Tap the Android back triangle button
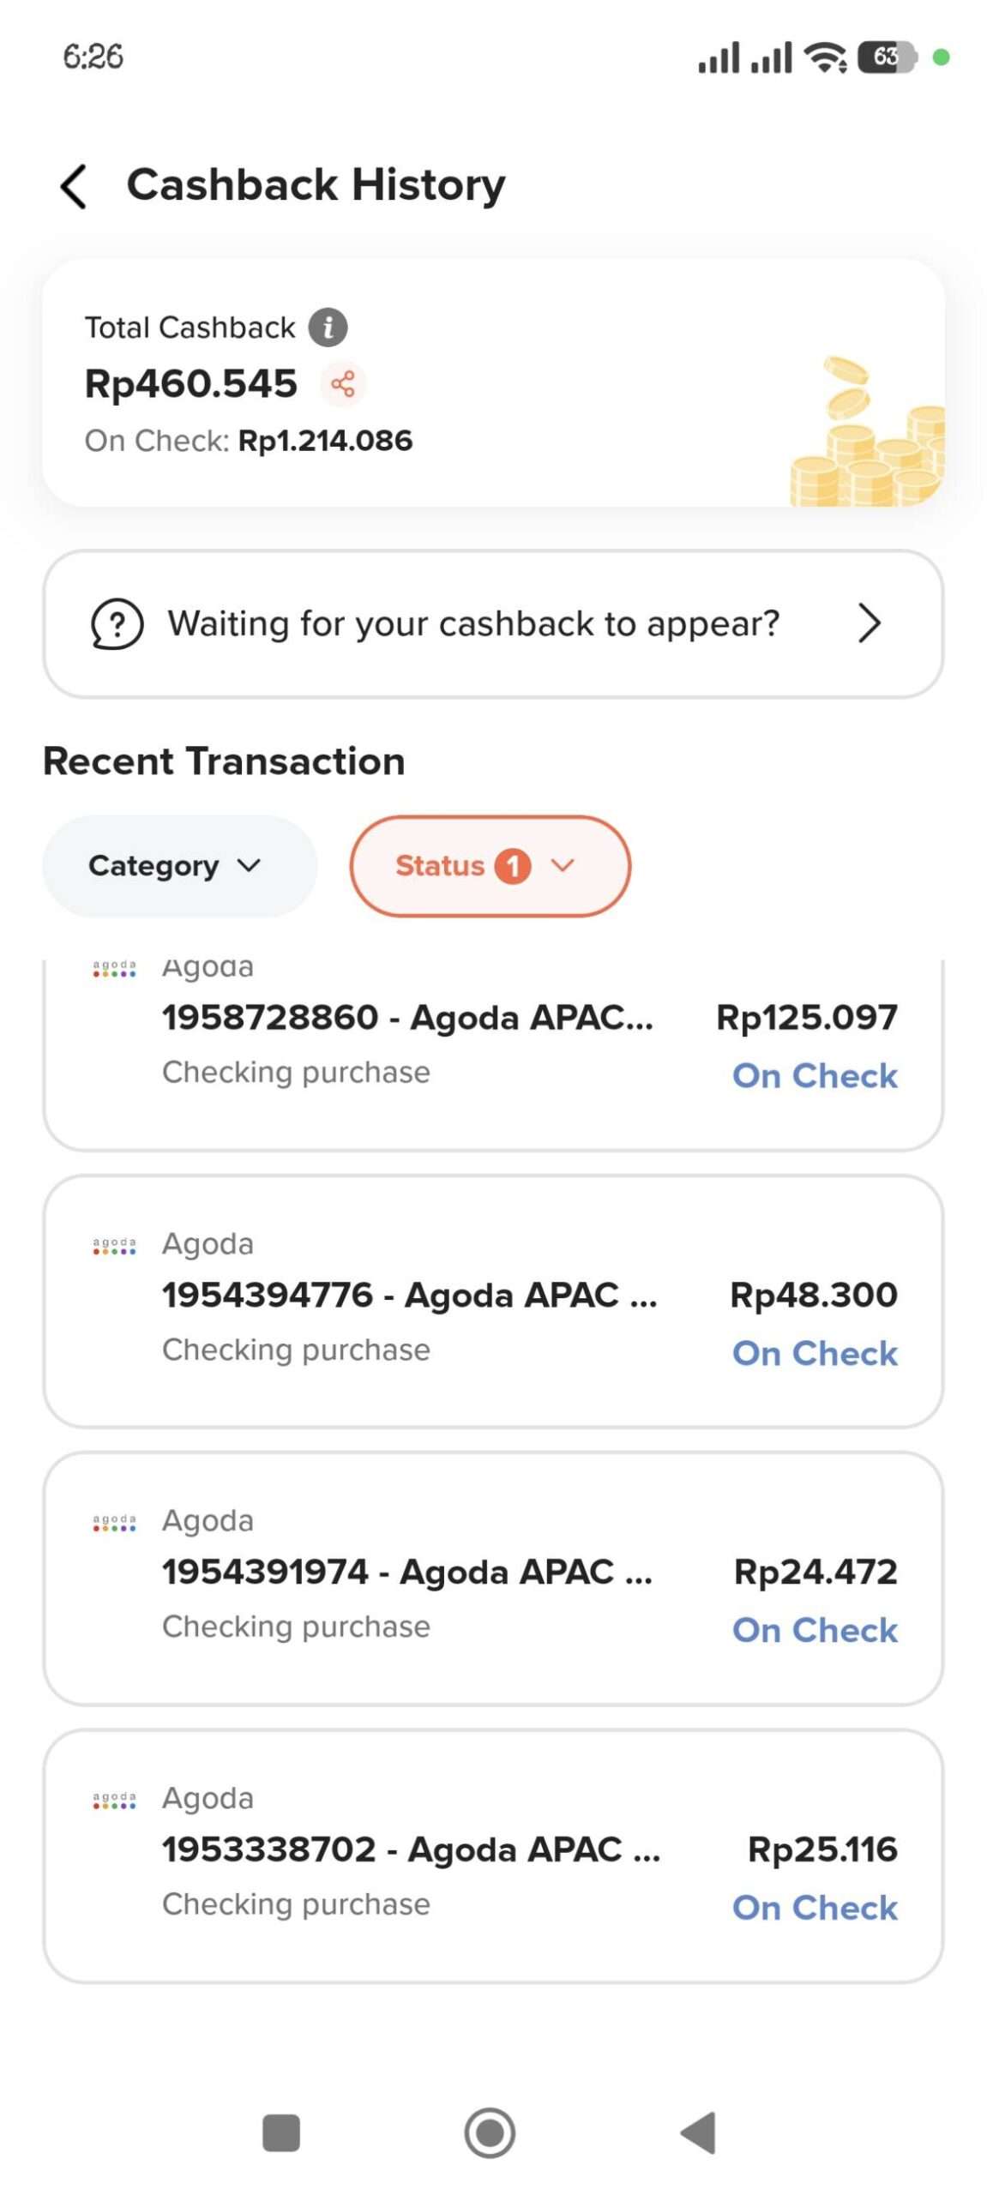 pos(699,2132)
